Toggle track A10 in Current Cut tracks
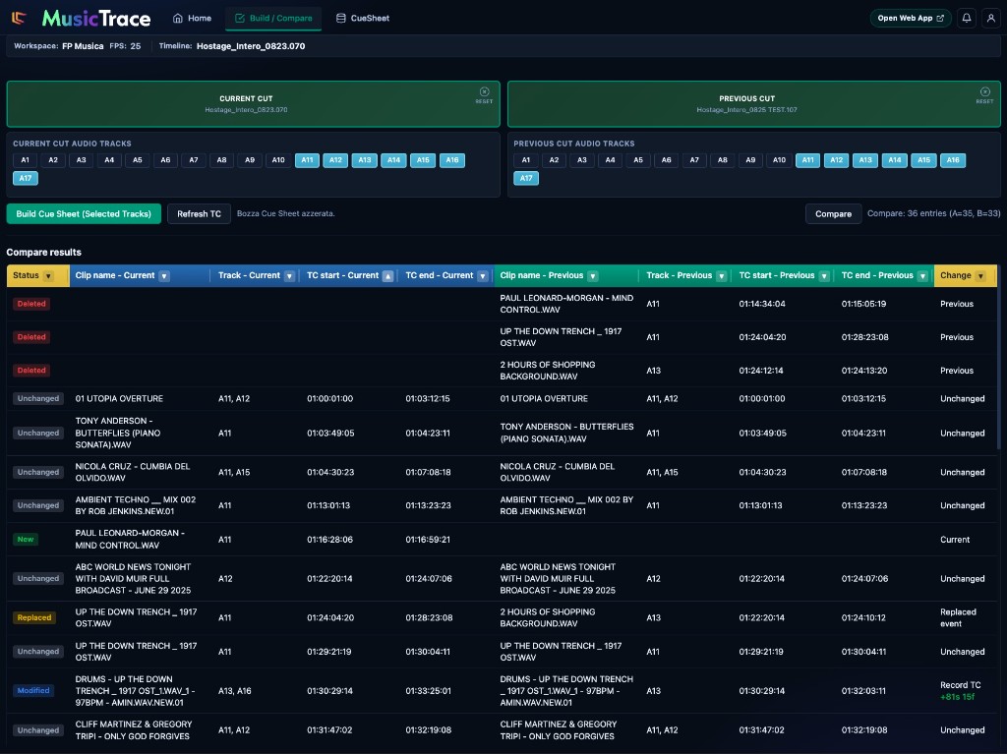This screenshot has width=1007, height=754. click(278, 160)
